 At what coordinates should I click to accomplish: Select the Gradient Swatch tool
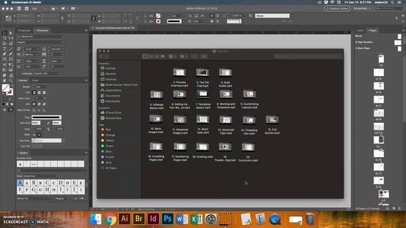coord(4,70)
